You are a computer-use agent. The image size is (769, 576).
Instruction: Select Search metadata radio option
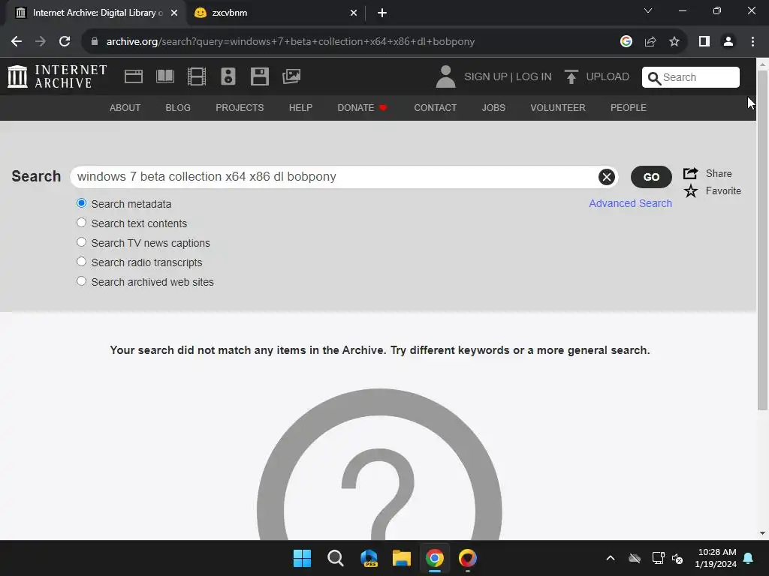(81, 203)
